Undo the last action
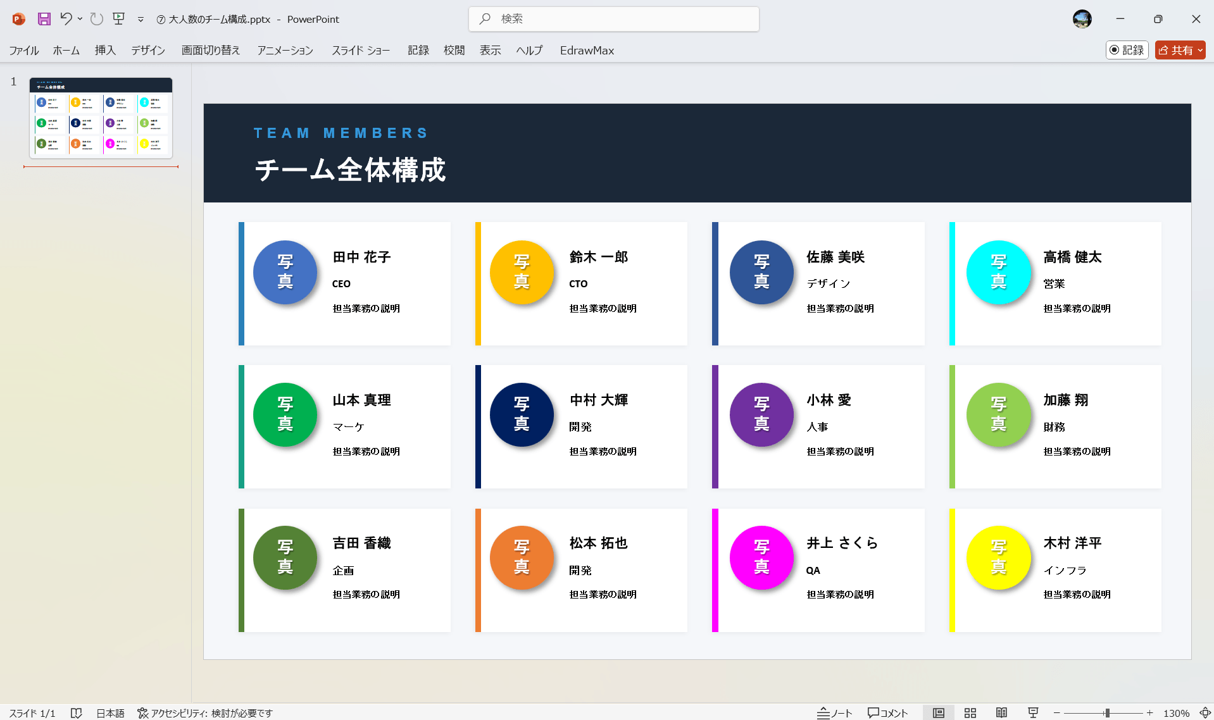This screenshot has height=720, width=1214. tap(66, 19)
